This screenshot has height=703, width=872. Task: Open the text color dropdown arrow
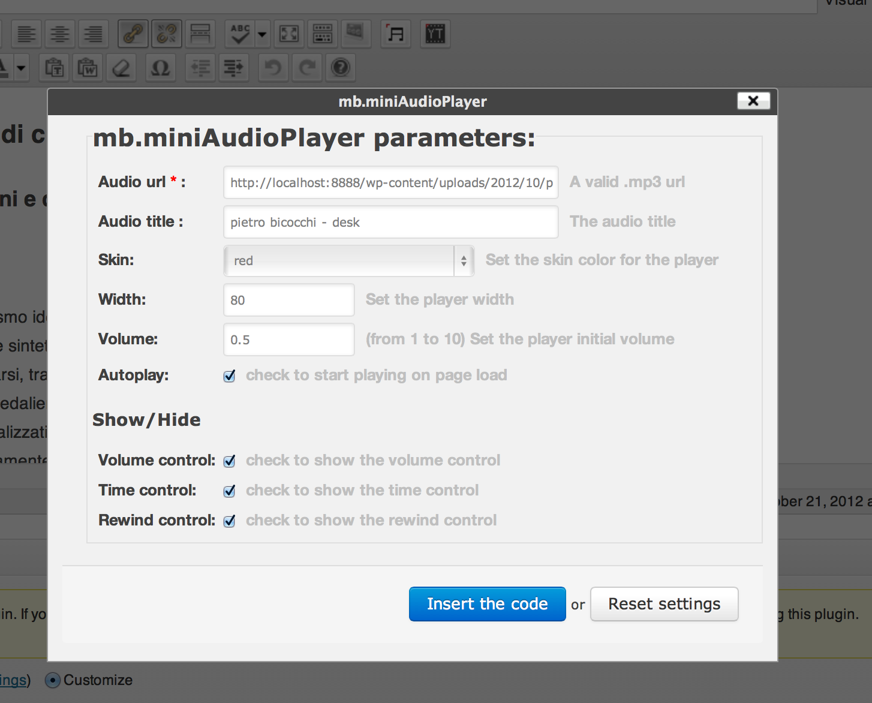click(x=21, y=68)
